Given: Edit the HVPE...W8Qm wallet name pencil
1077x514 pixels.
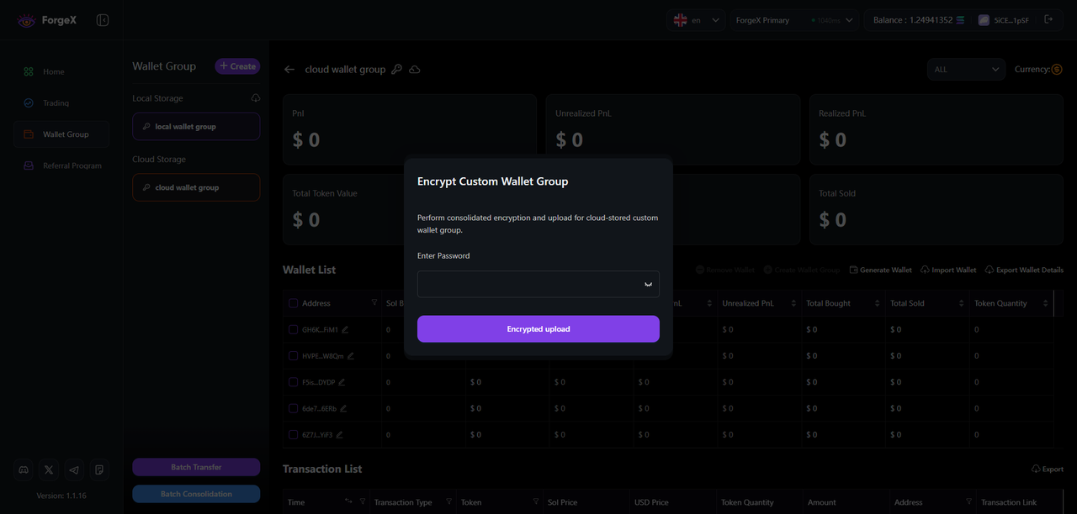Looking at the screenshot, I should [x=351, y=356].
